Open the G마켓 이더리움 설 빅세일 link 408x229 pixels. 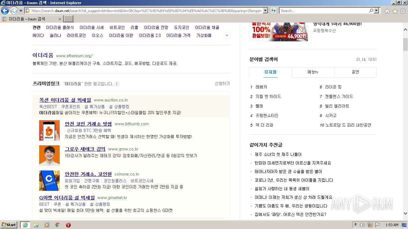coord(67,198)
